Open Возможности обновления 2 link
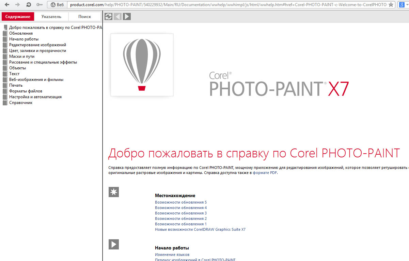Image resolution: width=409 pixels, height=261 pixels. (x=181, y=219)
